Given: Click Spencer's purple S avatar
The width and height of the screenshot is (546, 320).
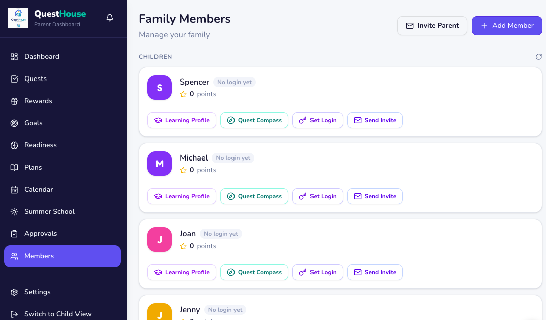Looking at the screenshot, I should [x=160, y=88].
